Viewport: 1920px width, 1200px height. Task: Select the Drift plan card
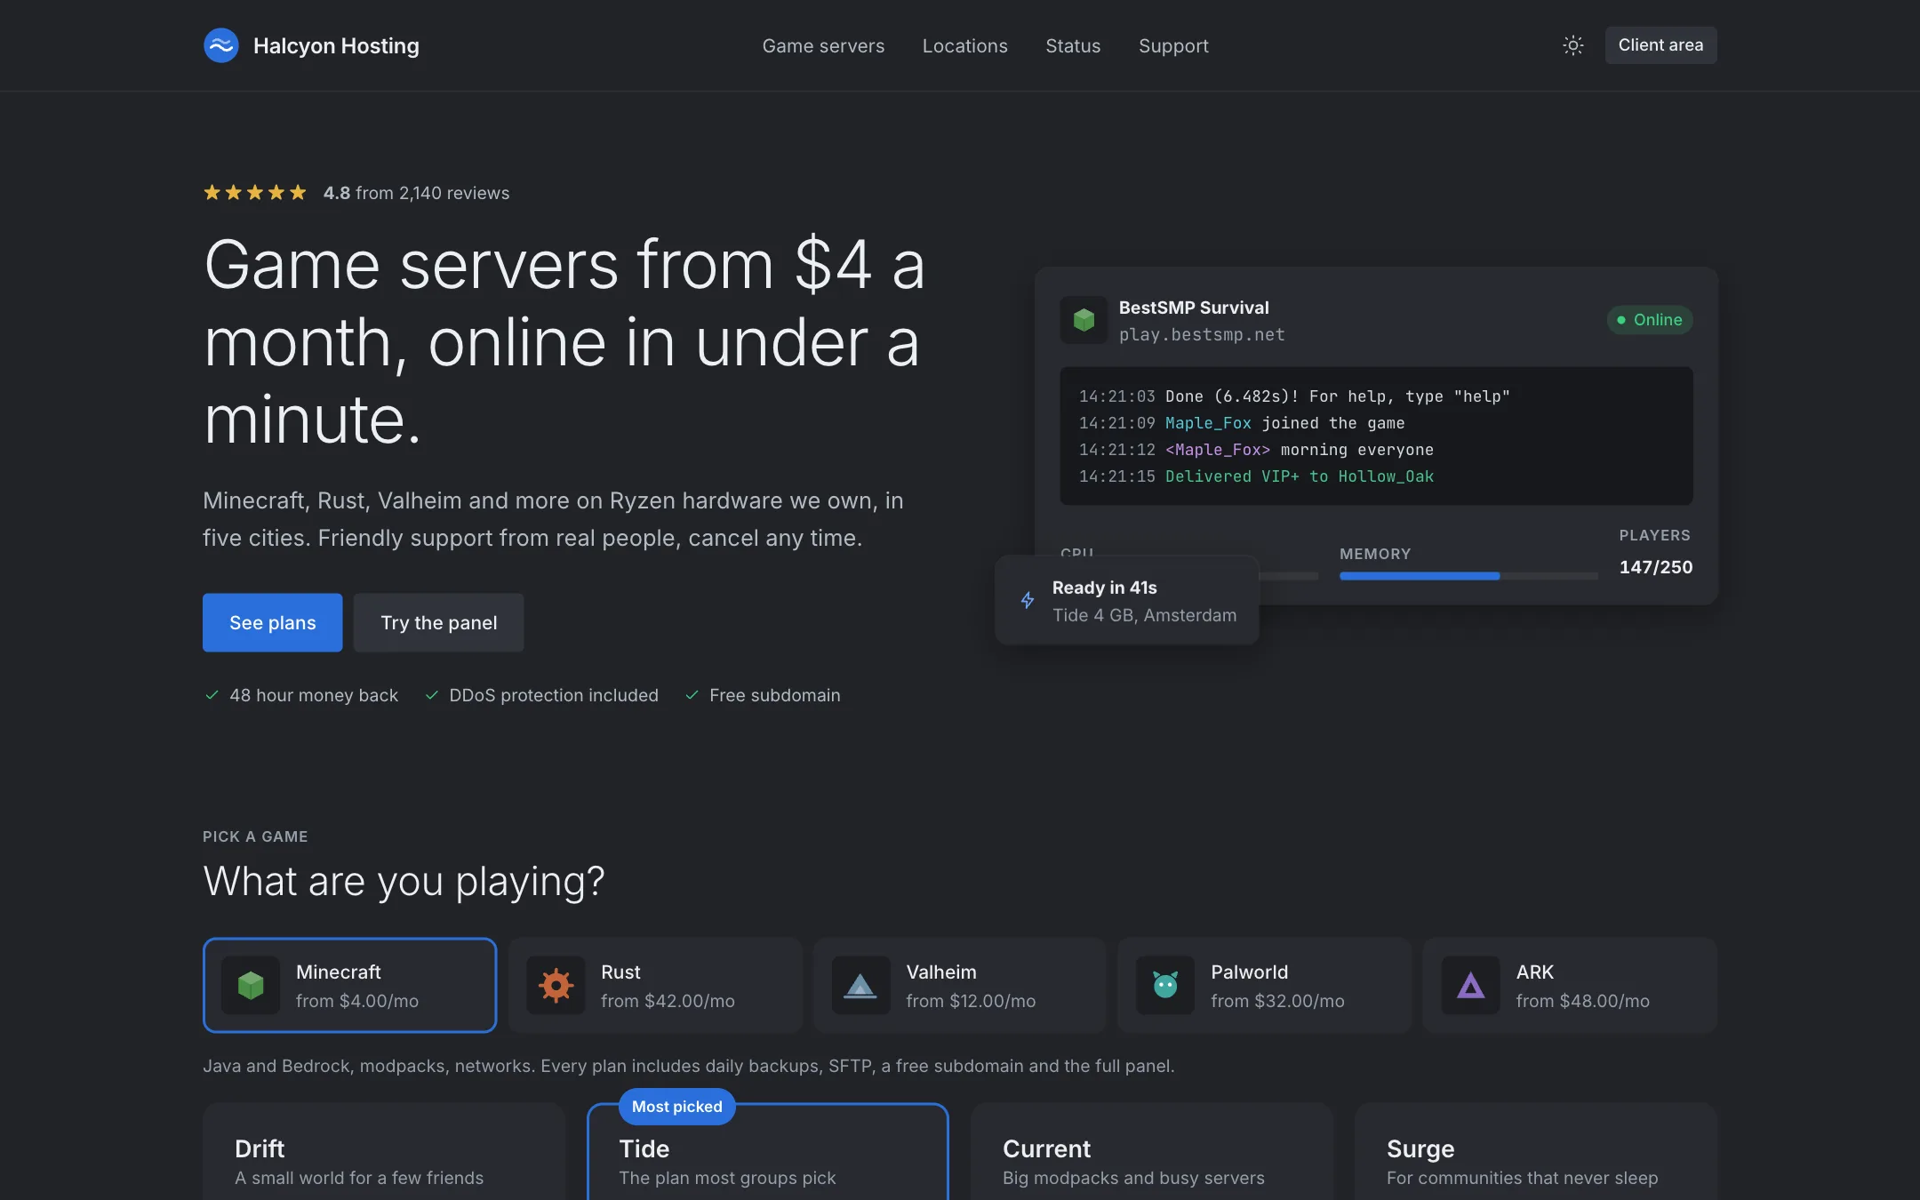(x=383, y=1152)
